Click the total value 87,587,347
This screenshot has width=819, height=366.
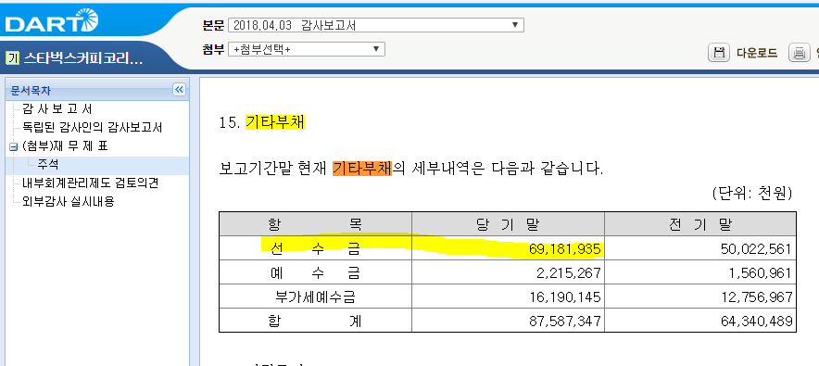coord(564,321)
